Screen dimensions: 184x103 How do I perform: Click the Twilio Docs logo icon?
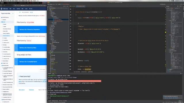(x=1, y=9)
